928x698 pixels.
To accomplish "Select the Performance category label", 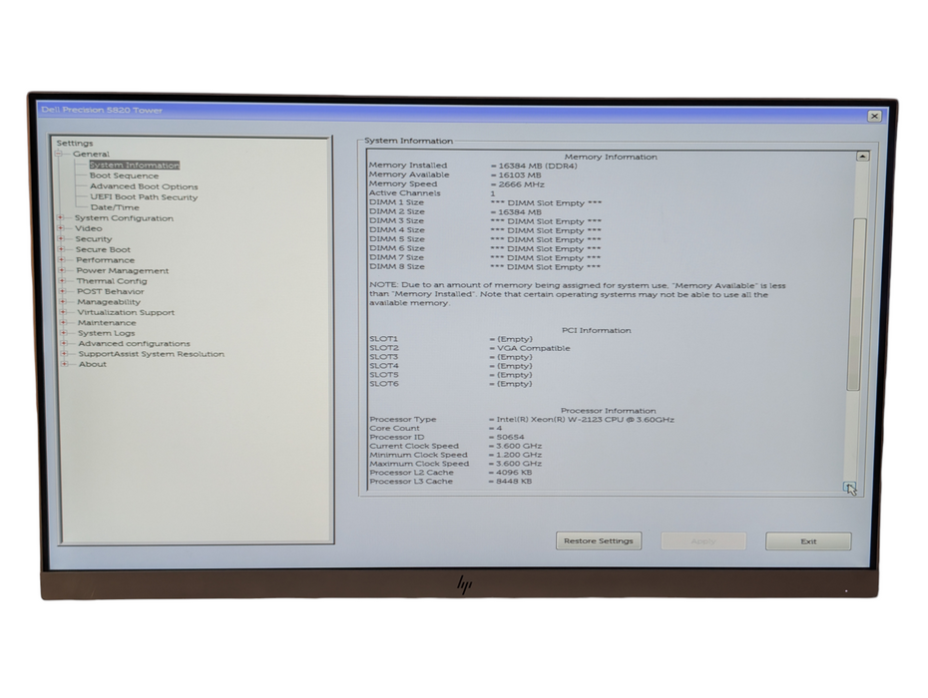I will coord(106,260).
